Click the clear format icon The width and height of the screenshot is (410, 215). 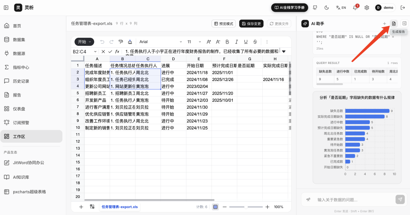pos(130,42)
